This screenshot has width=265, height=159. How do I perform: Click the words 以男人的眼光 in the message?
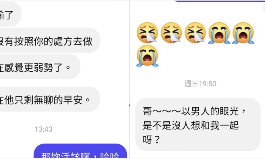pyautogui.click(x=210, y=111)
